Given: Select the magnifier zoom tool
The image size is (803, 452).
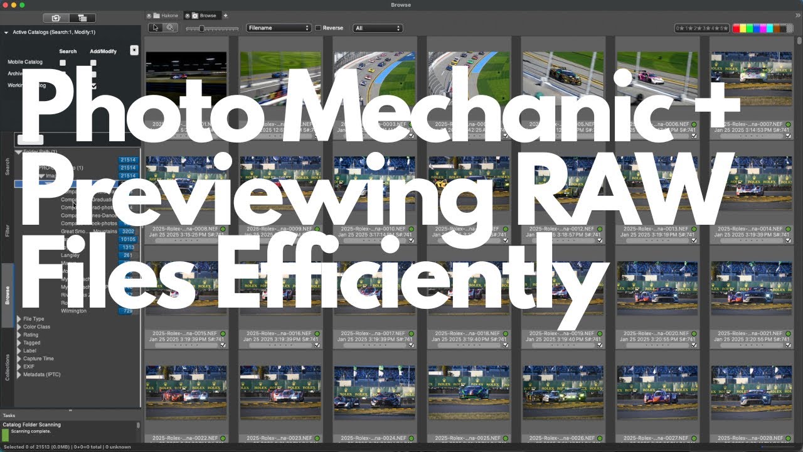Looking at the screenshot, I should tap(170, 28).
